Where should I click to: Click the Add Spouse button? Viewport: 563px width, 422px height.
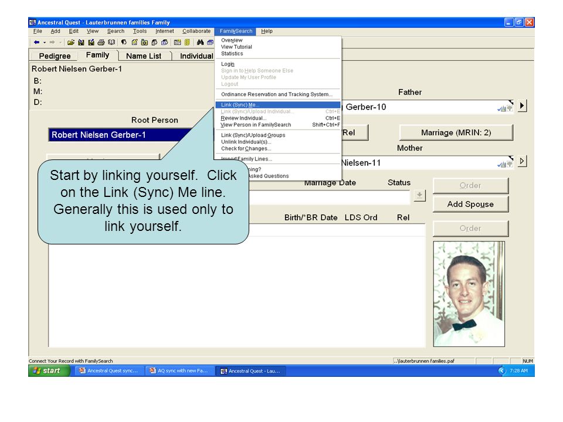(x=470, y=204)
